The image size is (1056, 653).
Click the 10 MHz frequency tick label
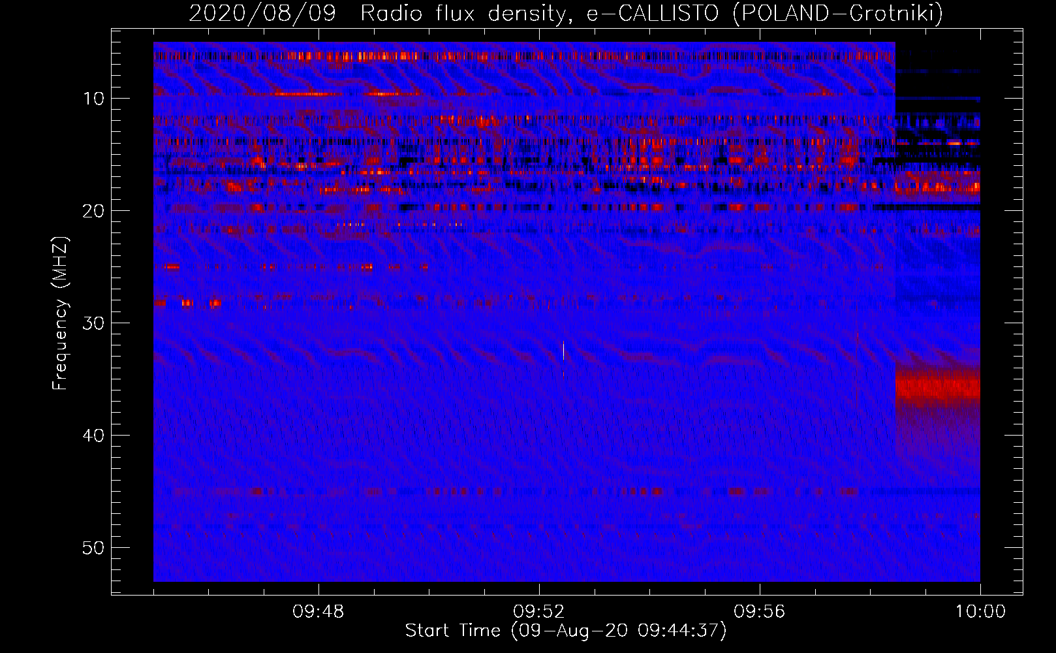(94, 99)
